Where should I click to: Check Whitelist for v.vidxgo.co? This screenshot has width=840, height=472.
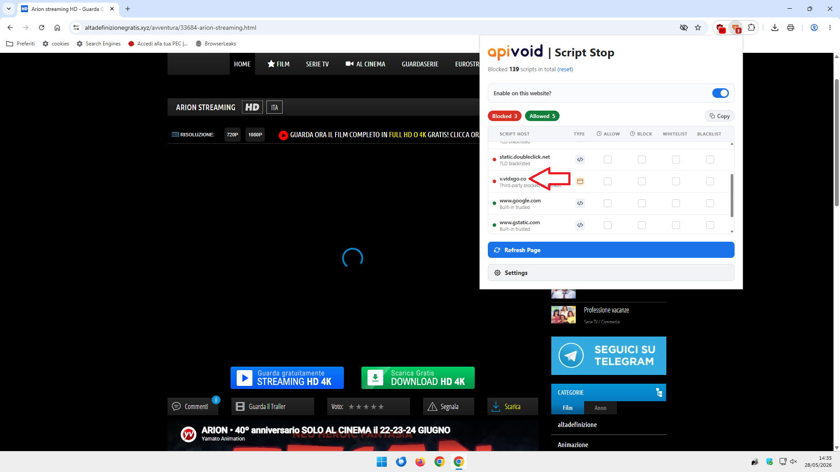[676, 181]
